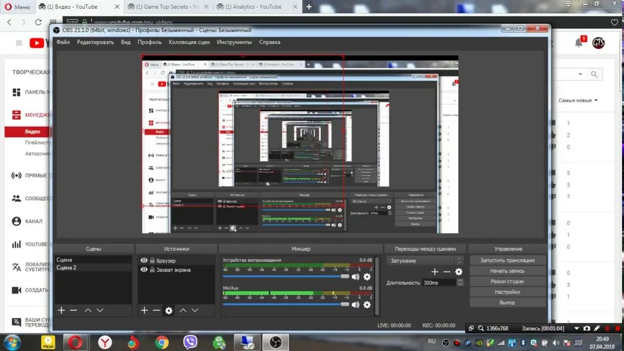Open the Коллекция сцен menu
This screenshot has width=624, height=351.
pos(189,42)
